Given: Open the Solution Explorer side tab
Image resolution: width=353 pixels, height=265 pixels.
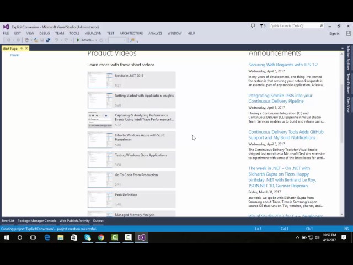Looking at the screenshot, I should click(x=348, y=57).
